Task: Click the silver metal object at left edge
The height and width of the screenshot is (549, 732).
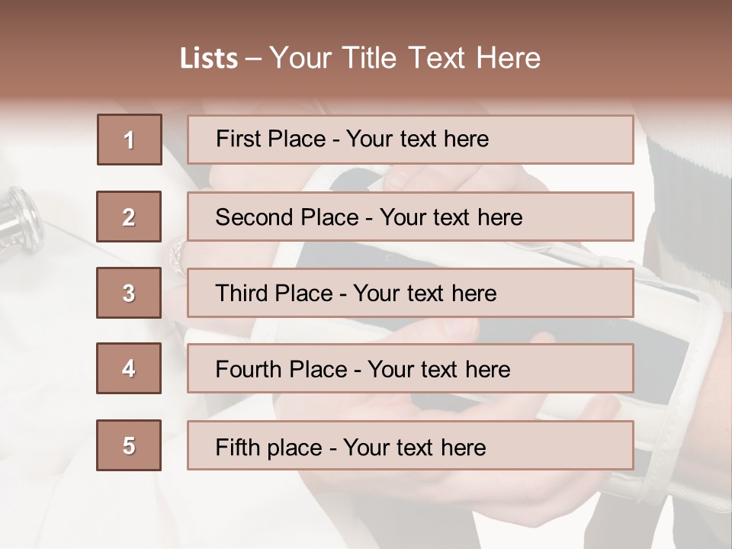Action: coord(21,216)
